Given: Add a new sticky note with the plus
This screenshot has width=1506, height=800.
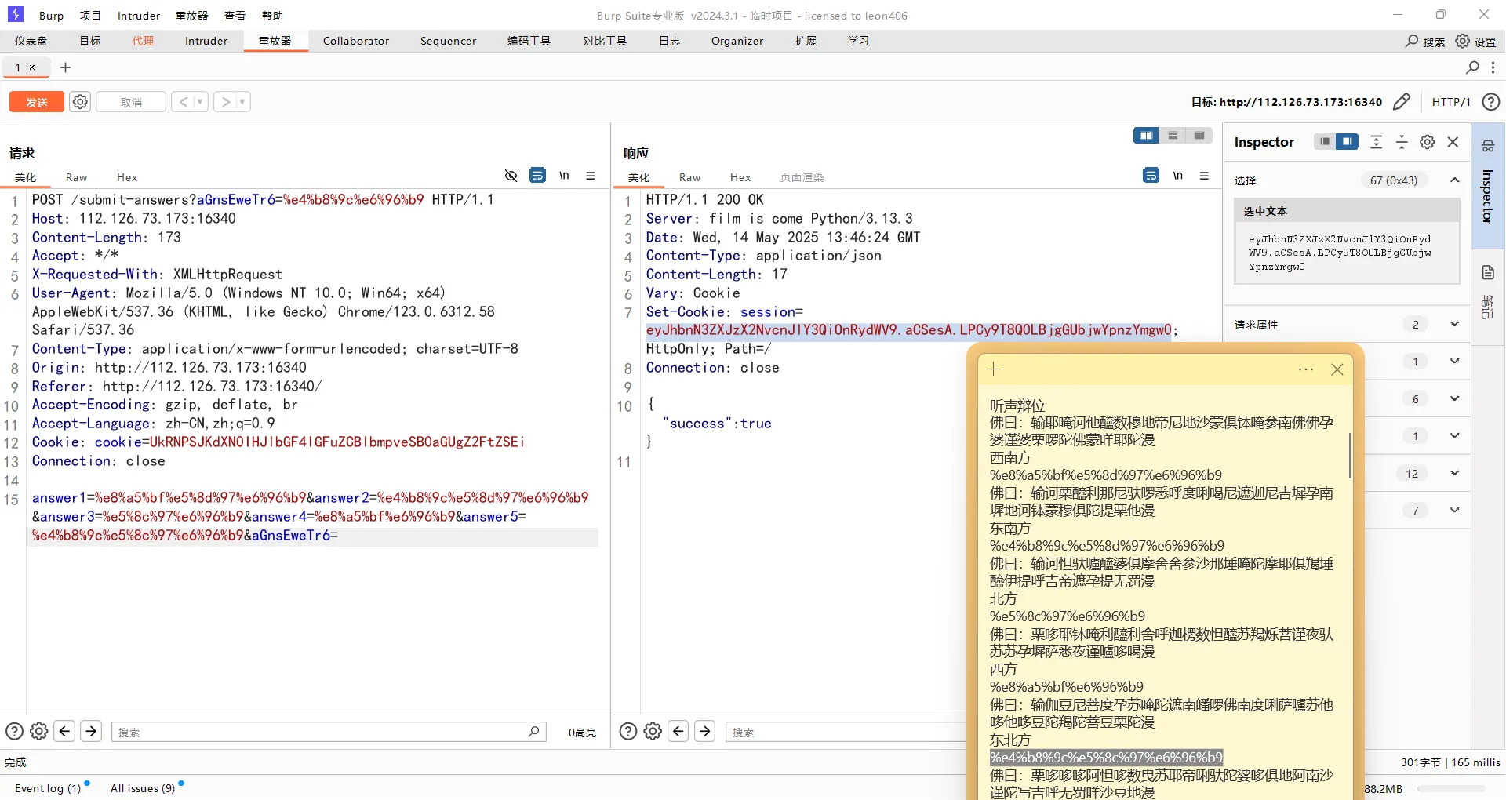Looking at the screenshot, I should click(x=994, y=369).
